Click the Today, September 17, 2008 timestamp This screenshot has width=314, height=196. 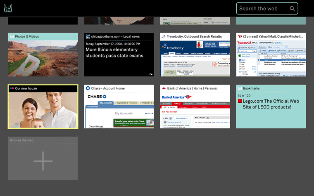point(113,44)
